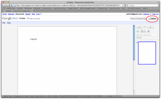
Task: Click the Settings link
Action: click(146, 14)
